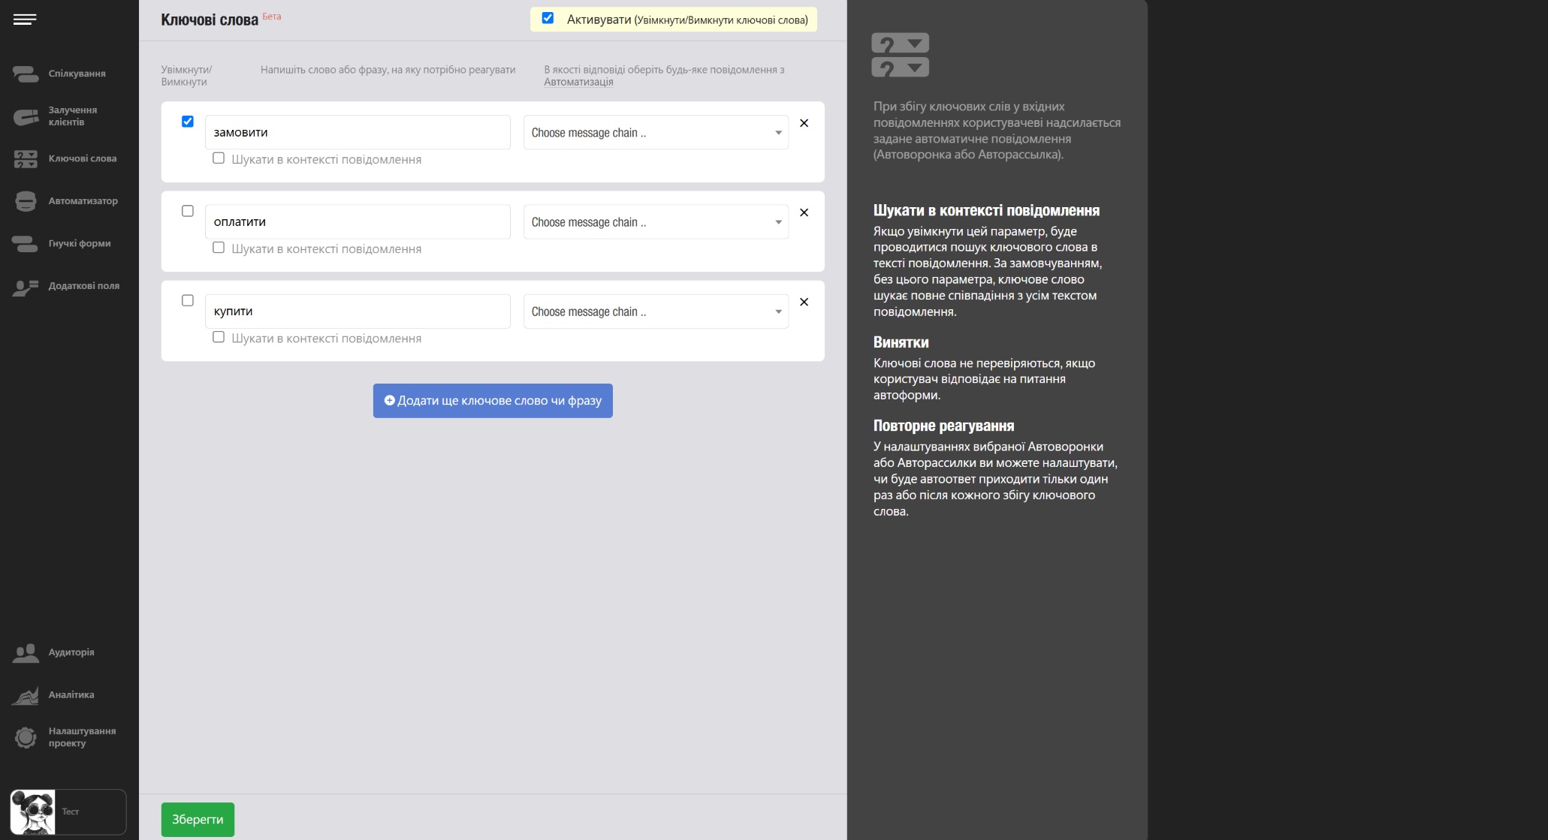Click the Увімкнути/Вимкнути column label
Screen dimensions: 1548x840
point(186,76)
